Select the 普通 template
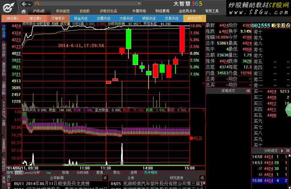Viewport: 291px width, 189px height. 100,173
